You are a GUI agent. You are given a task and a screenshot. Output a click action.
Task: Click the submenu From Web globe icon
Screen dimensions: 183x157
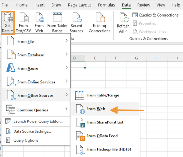(x=81, y=109)
